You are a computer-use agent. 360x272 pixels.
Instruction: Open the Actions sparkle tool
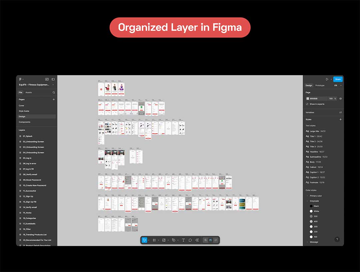click(197, 240)
